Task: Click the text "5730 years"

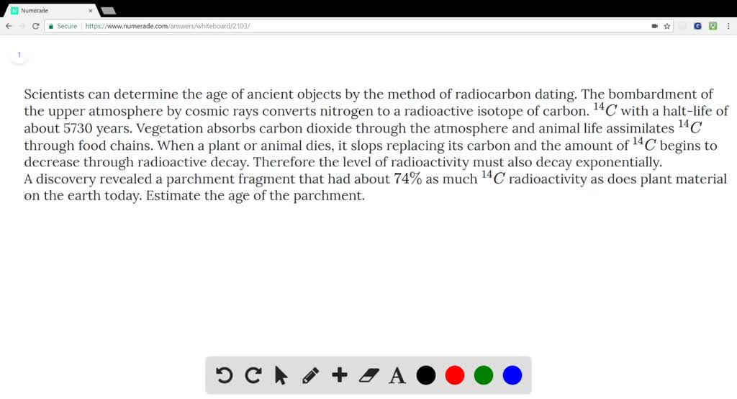Action: pos(97,128)
